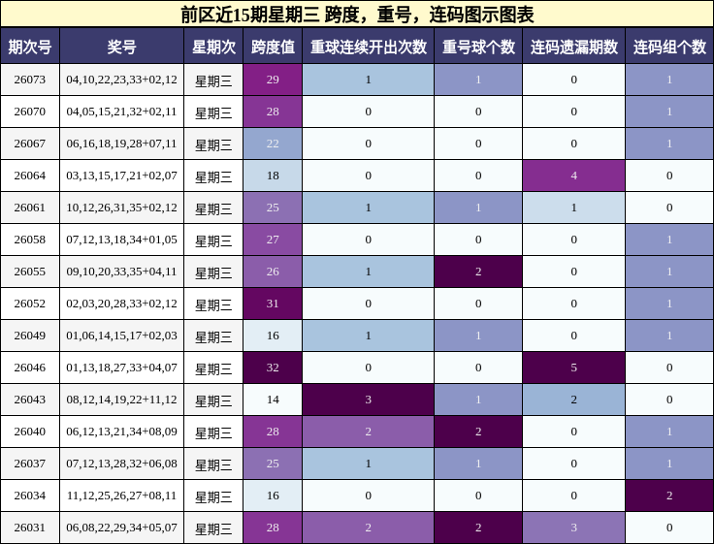Select issue number 26064
The height and width of the screenshot is (544, 714).
click(x=30, y=176)
